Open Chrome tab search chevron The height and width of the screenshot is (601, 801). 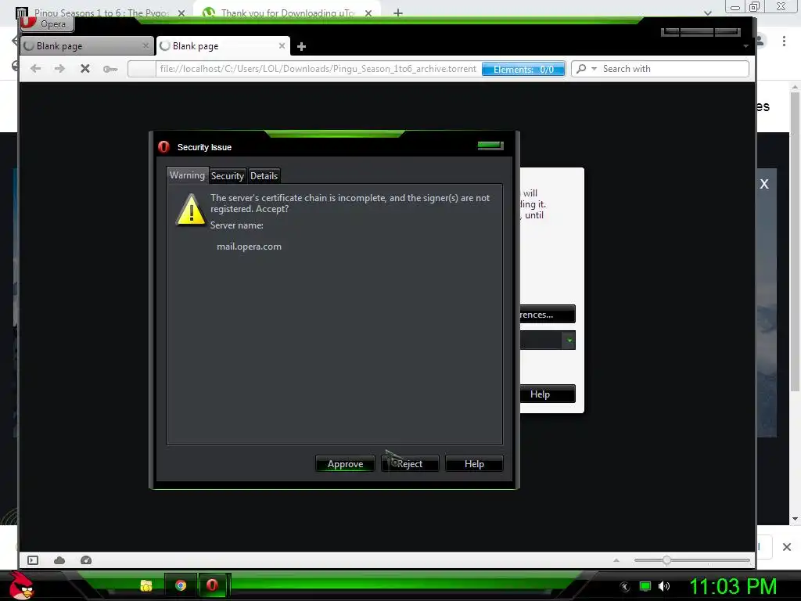point(707,13)
